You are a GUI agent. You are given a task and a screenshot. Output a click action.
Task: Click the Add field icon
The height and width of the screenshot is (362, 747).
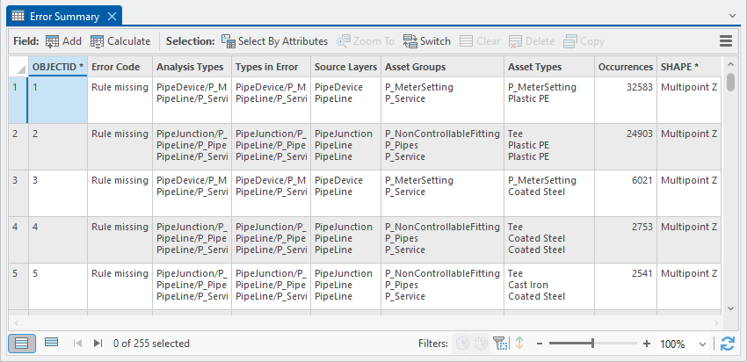(53, 41)
